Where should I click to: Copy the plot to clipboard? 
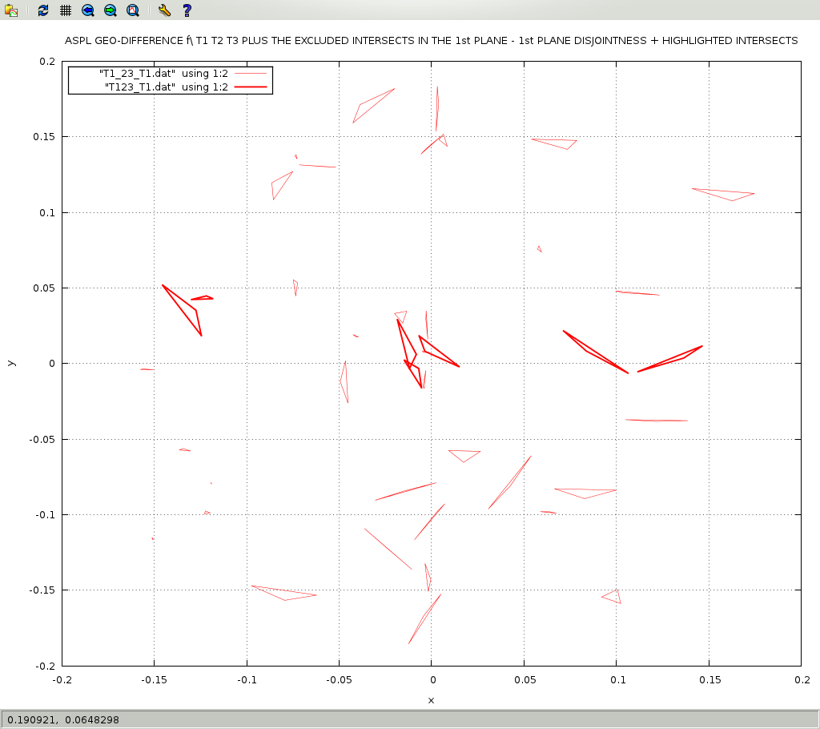11,10
